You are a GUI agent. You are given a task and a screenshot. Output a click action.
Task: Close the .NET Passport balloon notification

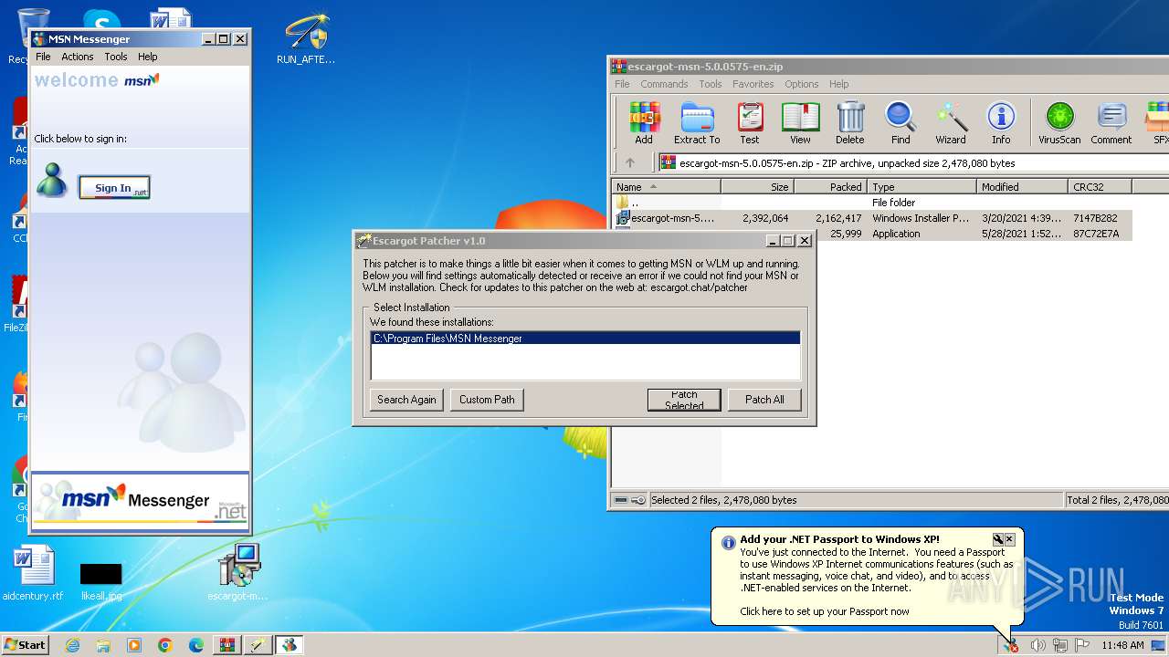1009,539
